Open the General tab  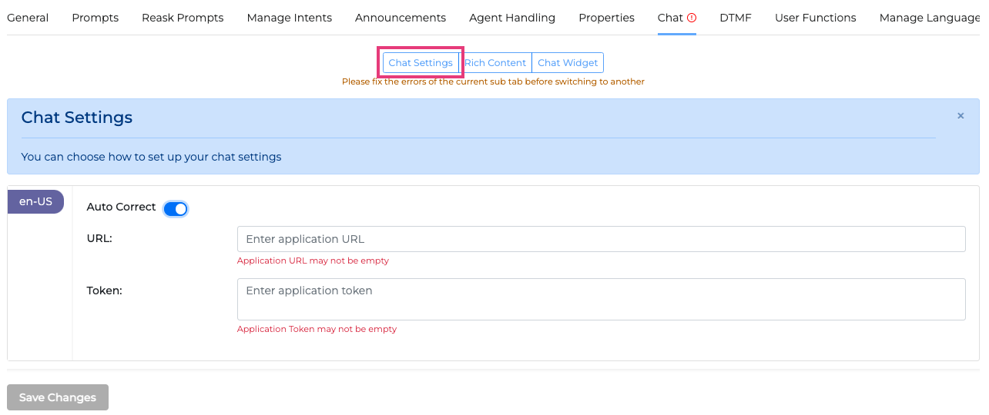coord(28,18)
